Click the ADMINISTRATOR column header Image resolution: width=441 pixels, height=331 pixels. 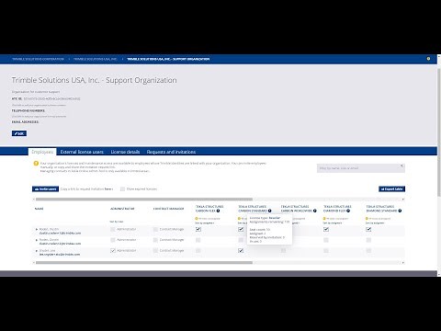coord(122,209)
